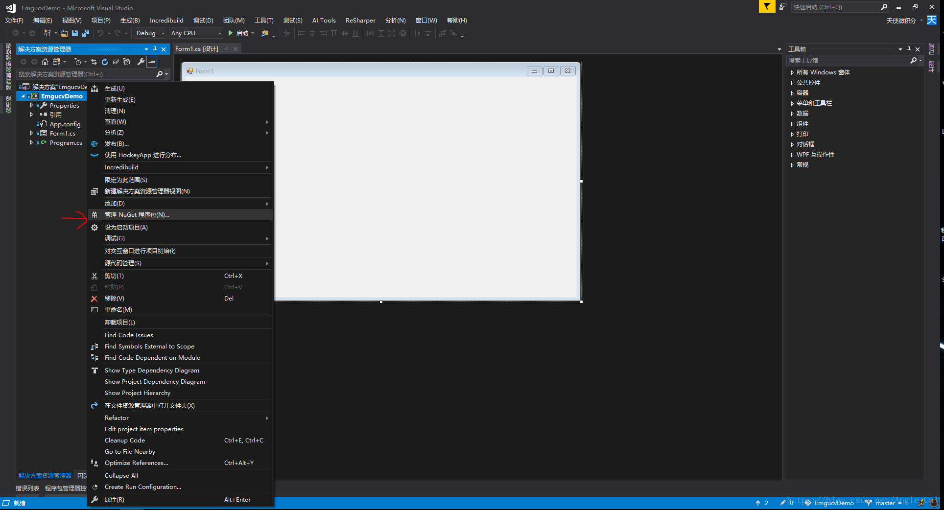This screenshot has height=510, width=944.
Task: Click the Home icon in Solution Explorer
Action: coord(45,62)
